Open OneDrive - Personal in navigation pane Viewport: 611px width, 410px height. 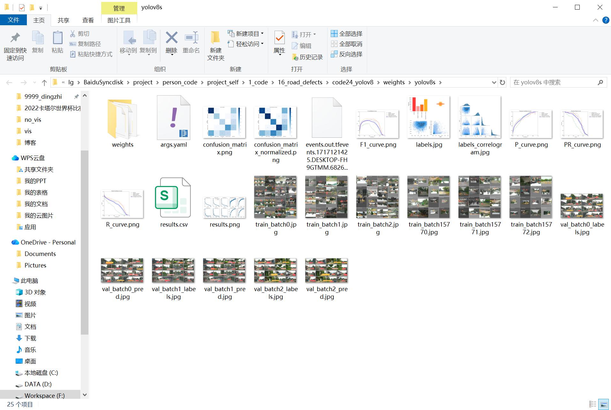(x=43, y=242)
